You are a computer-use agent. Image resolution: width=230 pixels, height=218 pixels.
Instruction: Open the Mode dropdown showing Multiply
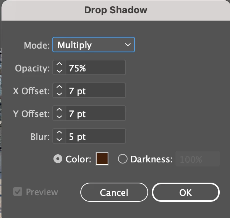(94, 45)
